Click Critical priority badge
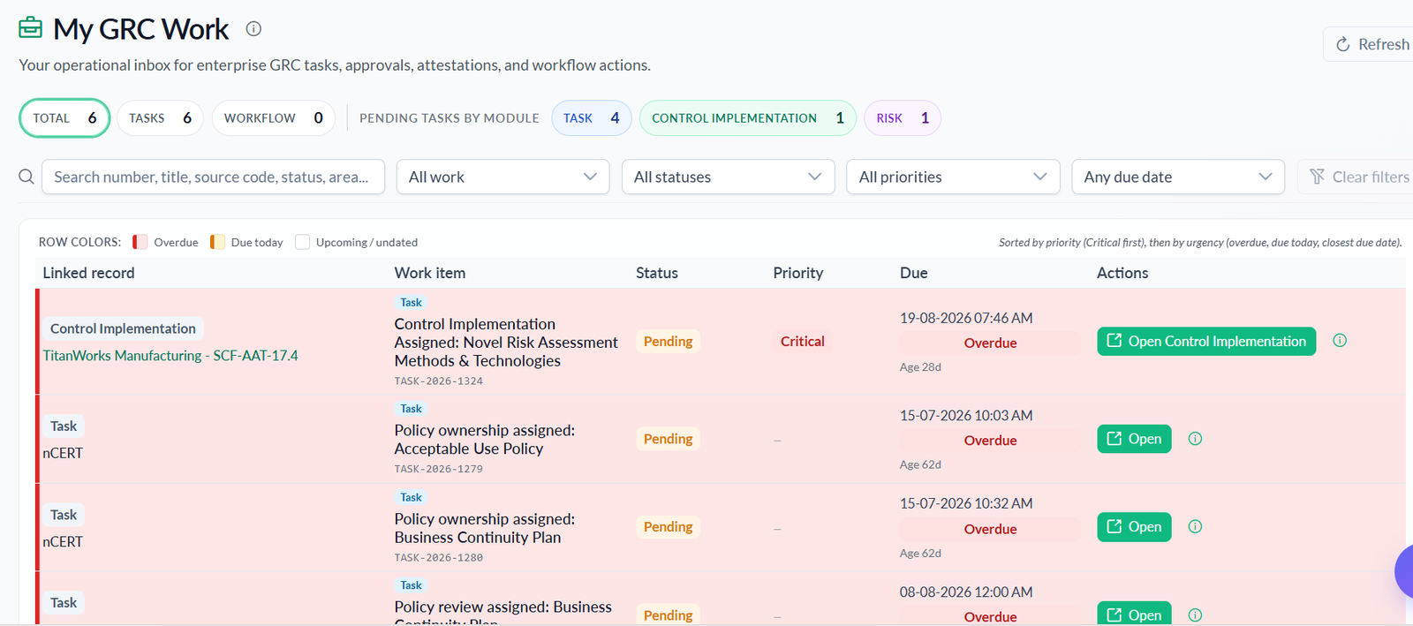Screen dimensions: 1413x626 (x=802, y=342)
